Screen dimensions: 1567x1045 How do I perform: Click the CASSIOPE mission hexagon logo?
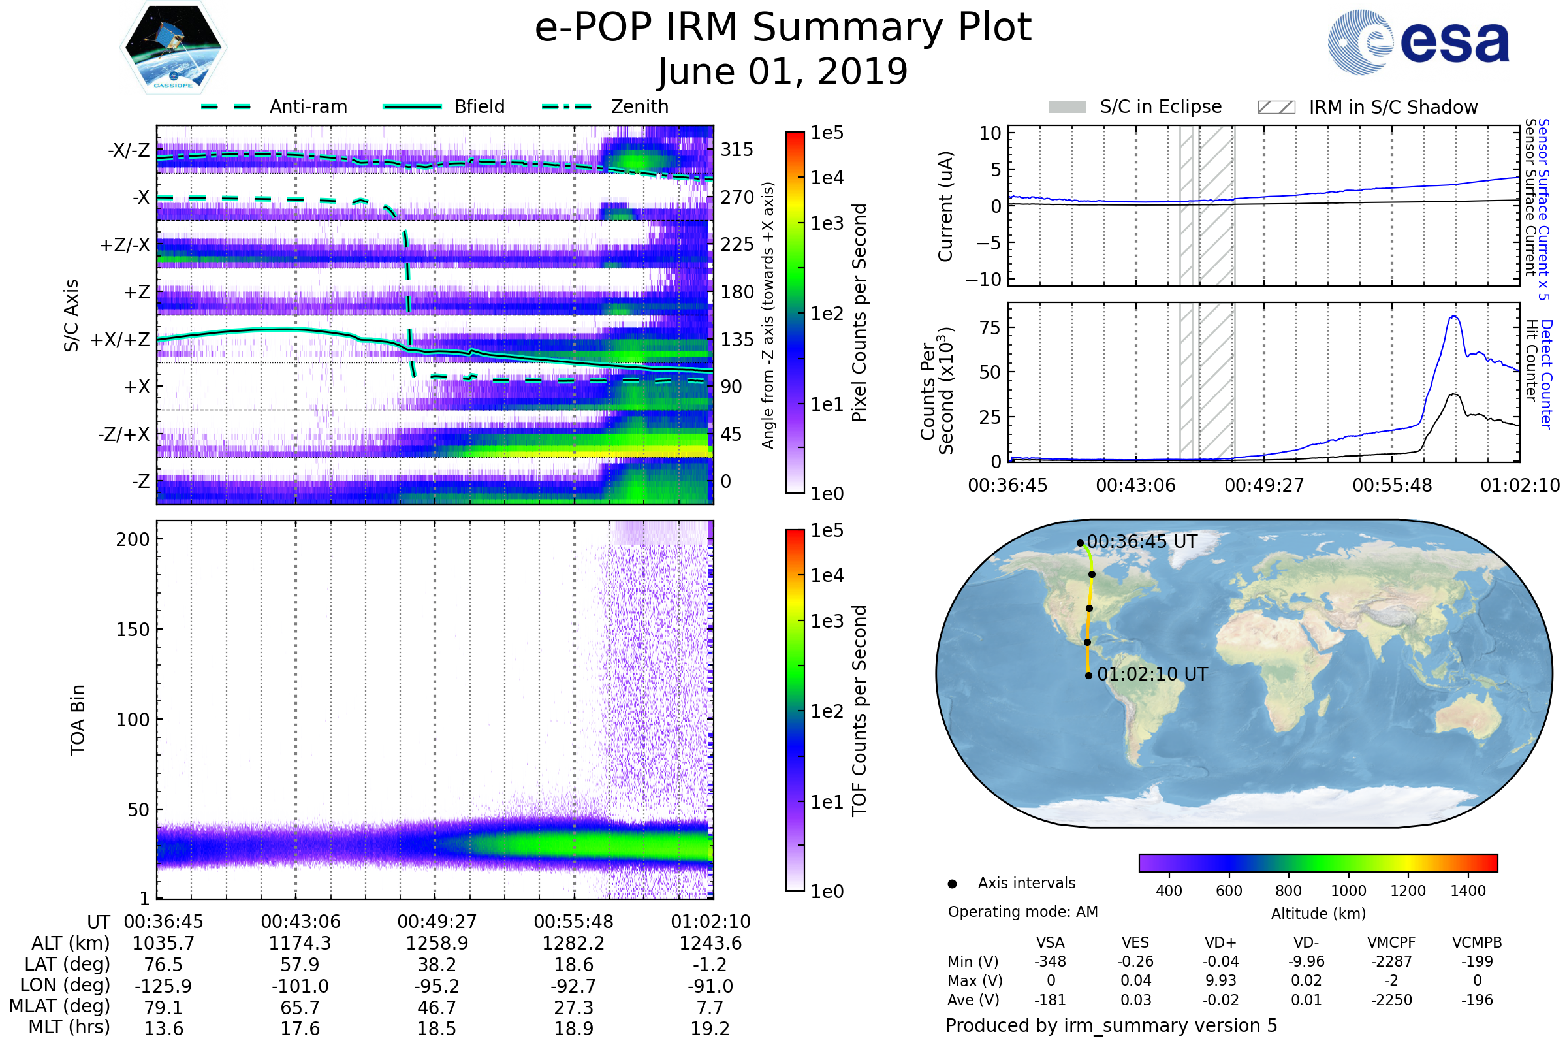(173, 48)
